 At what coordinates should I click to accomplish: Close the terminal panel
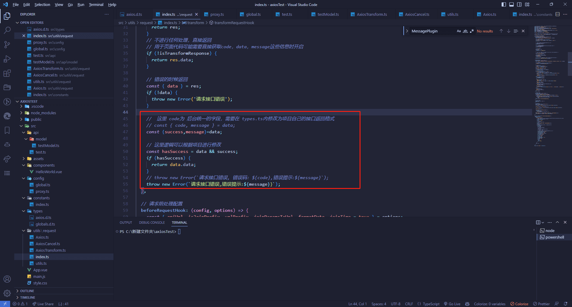(x=565, y=222)
